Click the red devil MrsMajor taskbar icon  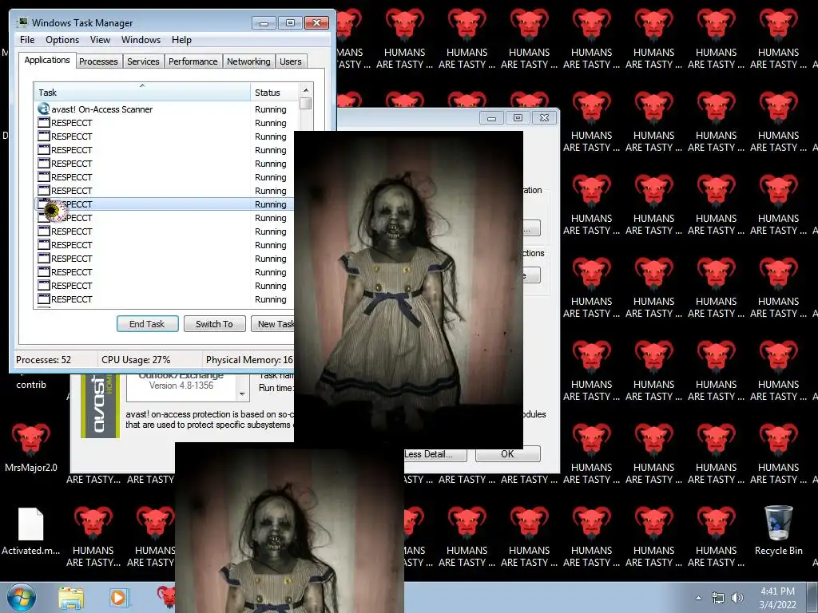coord(166,597)
